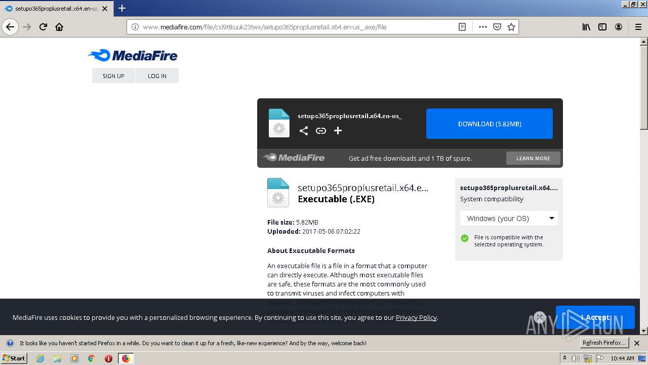Open Opera from the taskbar

pos(108,358)
